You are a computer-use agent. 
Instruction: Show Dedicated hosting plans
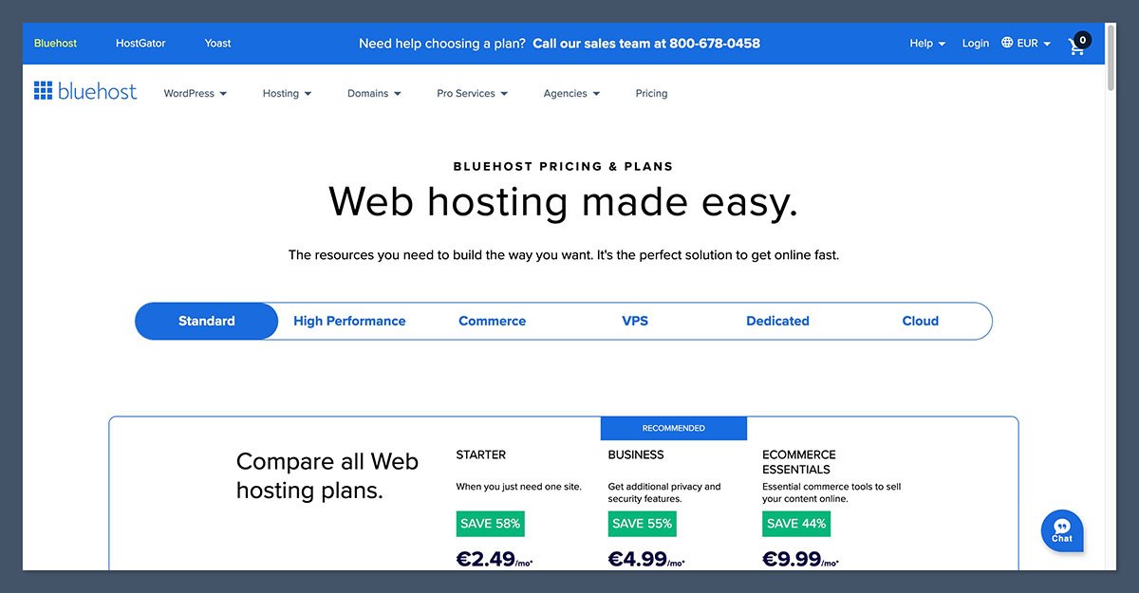click(777, 321)
